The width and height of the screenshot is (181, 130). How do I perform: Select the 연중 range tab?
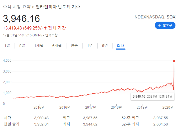(74, 46)
